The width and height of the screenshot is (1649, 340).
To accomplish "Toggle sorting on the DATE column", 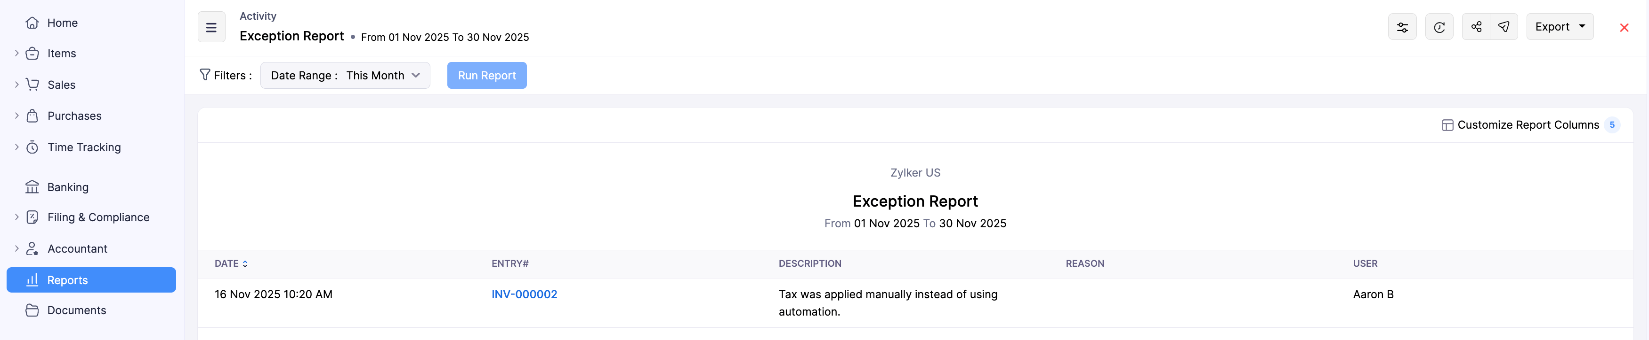I will (x=230, y=263).
